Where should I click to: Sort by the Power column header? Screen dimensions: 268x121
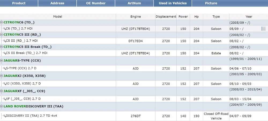pos(183,17)
